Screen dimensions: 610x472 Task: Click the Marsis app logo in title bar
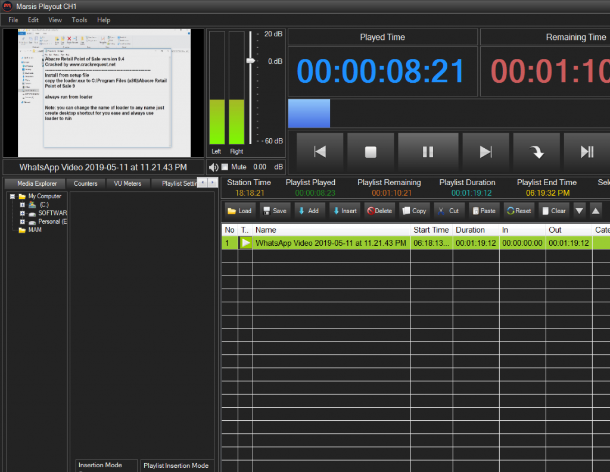point(7,6)
